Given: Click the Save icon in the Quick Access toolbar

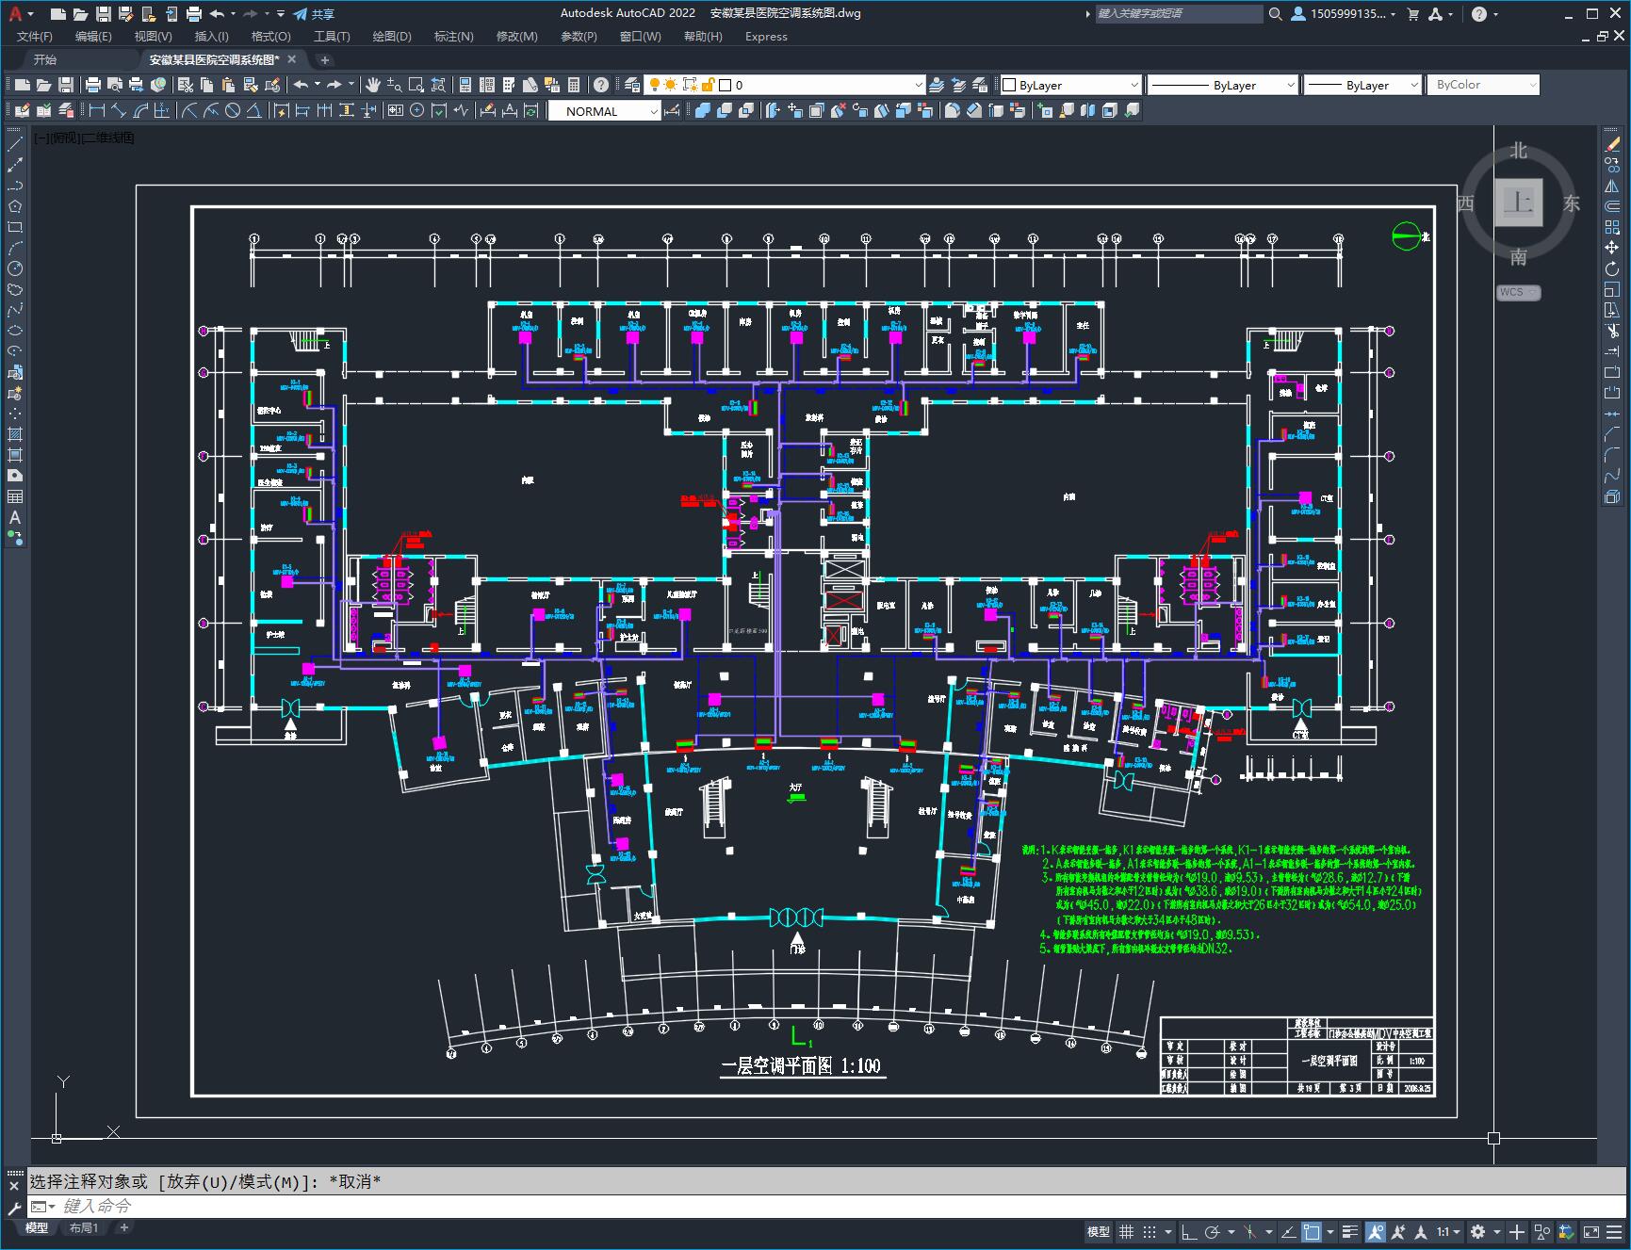Looking at the screenshot, I should tap(104, 14).
